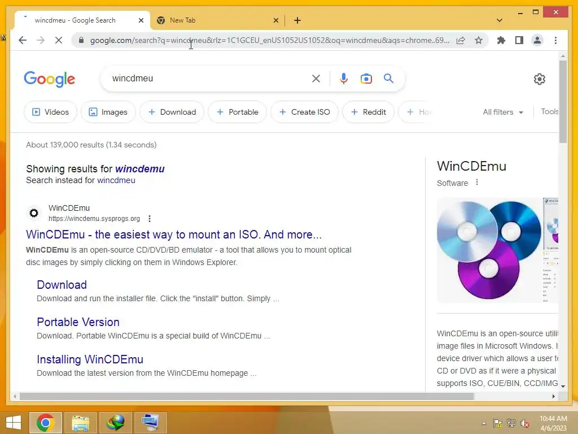The image size is (578, 434).
Task: Open taskbar clock showing 10:44 AM
Action: [553, 423]
